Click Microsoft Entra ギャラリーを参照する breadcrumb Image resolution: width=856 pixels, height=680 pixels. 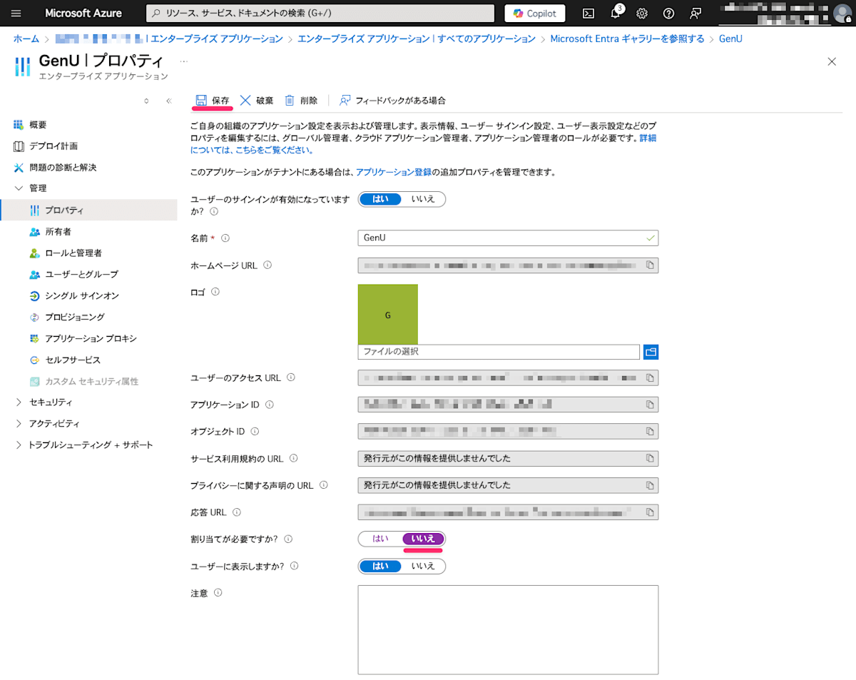point(627,39)
